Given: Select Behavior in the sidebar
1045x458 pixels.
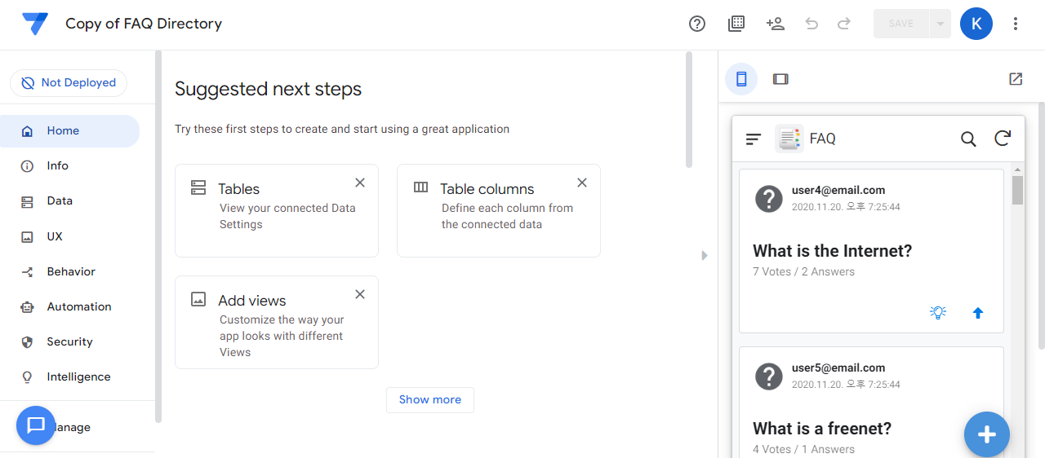Looking at the screenshot, I should pyautogui.click(x=69, y=271).
